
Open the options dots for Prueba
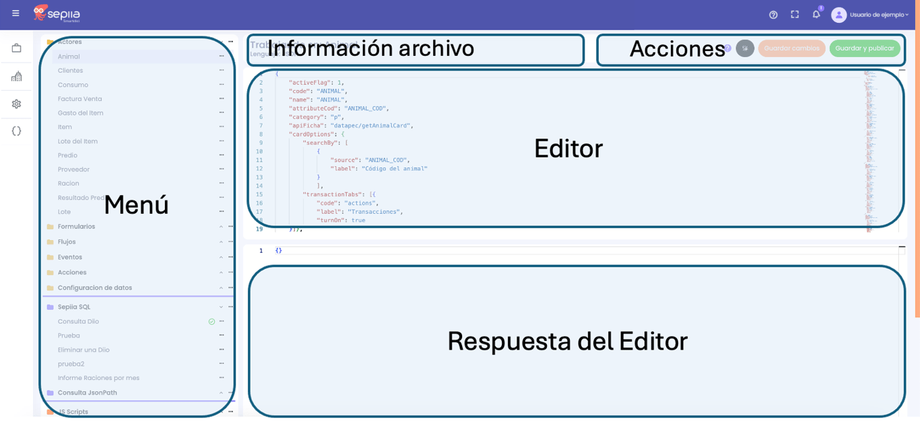point(222,336)
